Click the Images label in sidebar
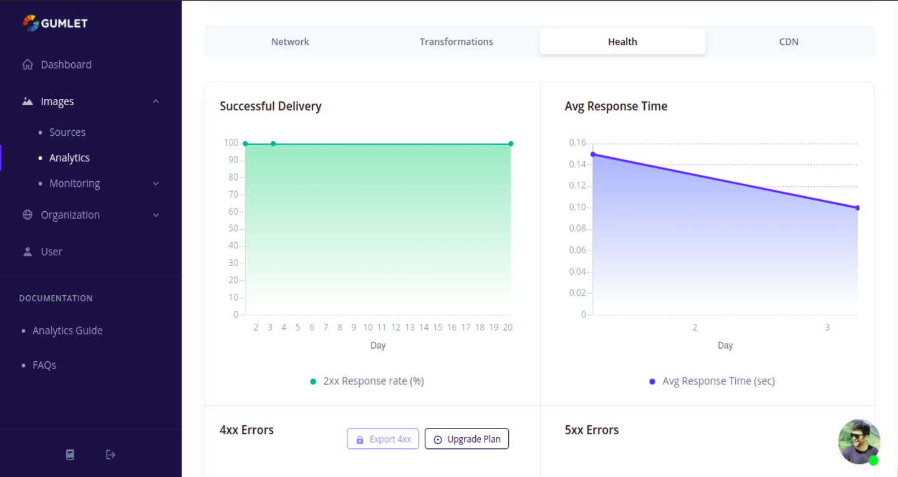The width and height of the screenshot is (898, 477). point(57,102)
